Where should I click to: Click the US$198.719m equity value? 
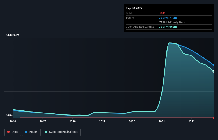[168, 18]
